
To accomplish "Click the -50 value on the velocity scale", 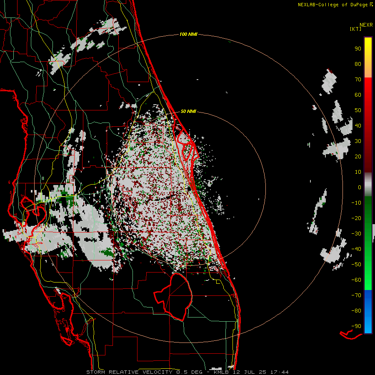I will tap(356, 265).
